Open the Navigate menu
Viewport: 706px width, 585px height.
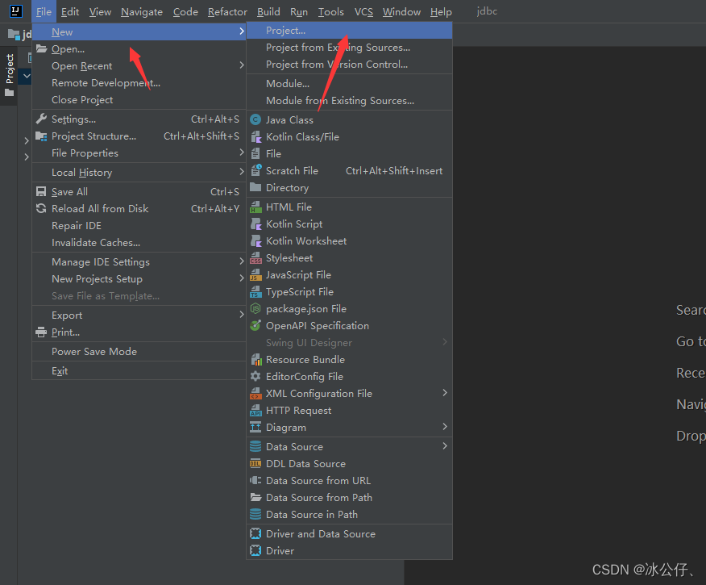pos(142,12)
